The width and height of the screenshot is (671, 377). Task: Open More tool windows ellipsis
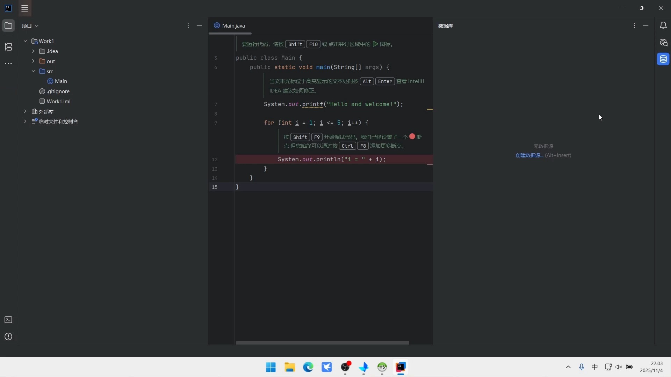[8, 64]
